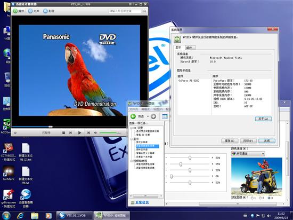293x220 pixels.
Task: Click the 关于(A) button
Action: [x=263, y=119]
